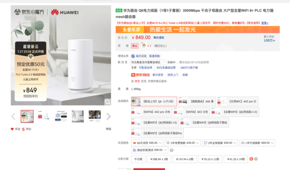290x170 pixels.
Task: Select variant 【WIFI6】AX3 白色
Action: [x=192, y=112]
